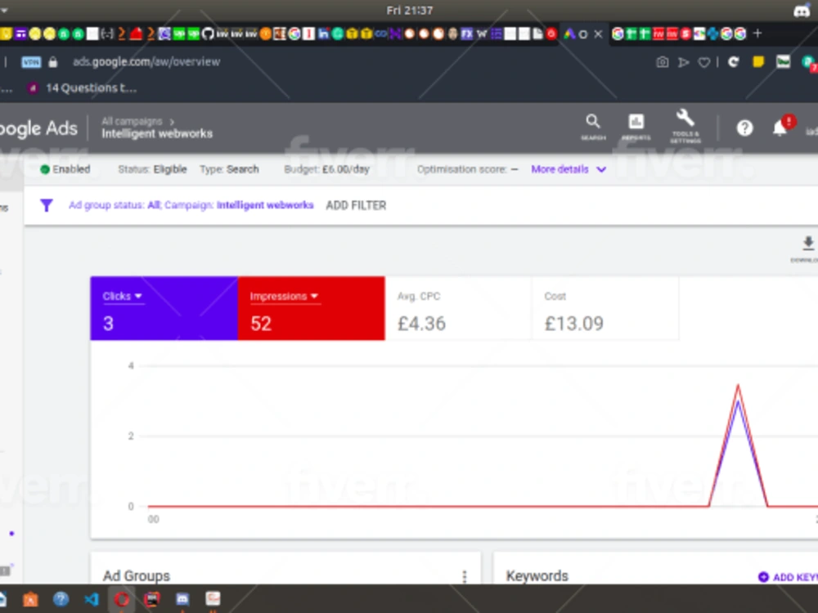Click the ADD KEYWORD plus icon
Screen dimensions: 818x613
point(763,577)
